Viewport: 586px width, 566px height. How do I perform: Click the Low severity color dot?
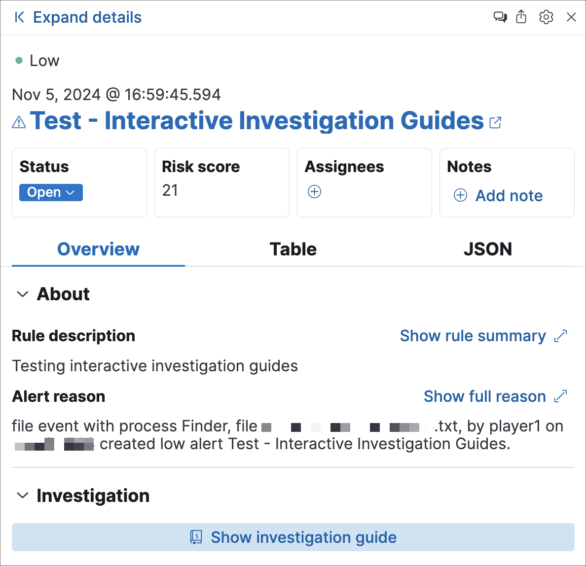19,59
